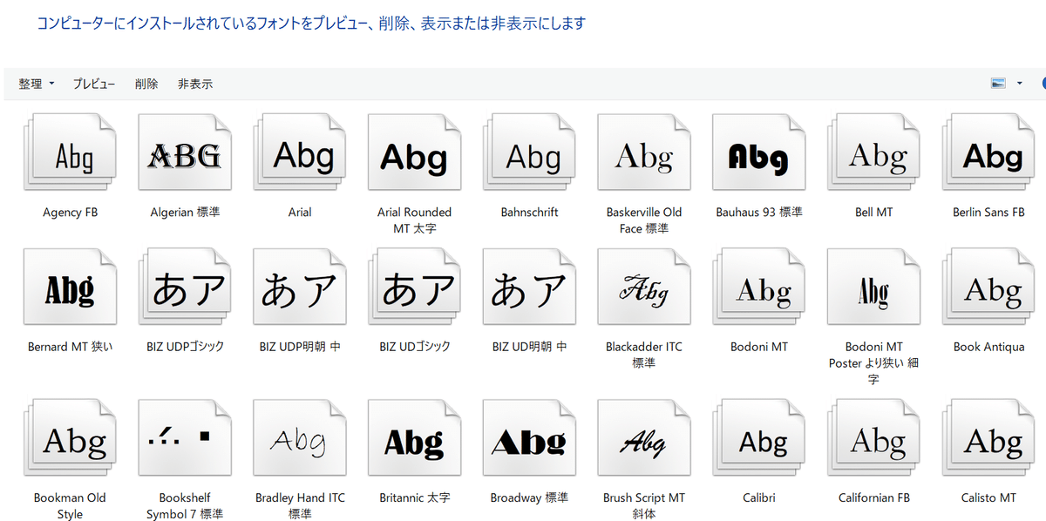The width and height of the screenshot is (1046, 521).
Task: Click the Blackadder ITC 標準 font icon
Action: [644, 287]
